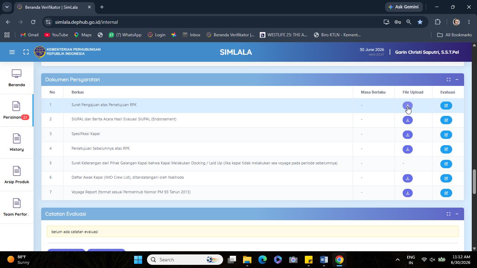
Task: Reload the page
Action: click(x=33, y=22)
